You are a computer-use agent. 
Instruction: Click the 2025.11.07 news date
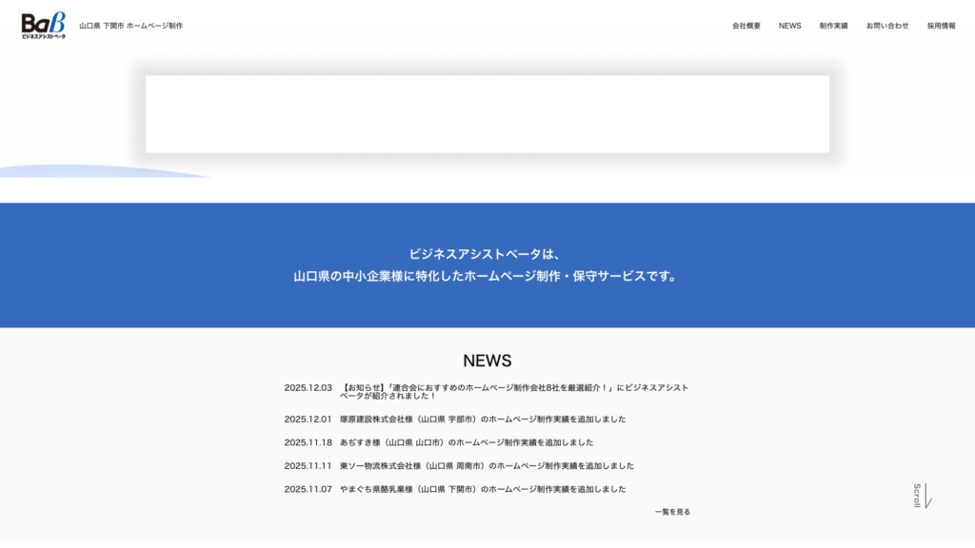(308, 489)
